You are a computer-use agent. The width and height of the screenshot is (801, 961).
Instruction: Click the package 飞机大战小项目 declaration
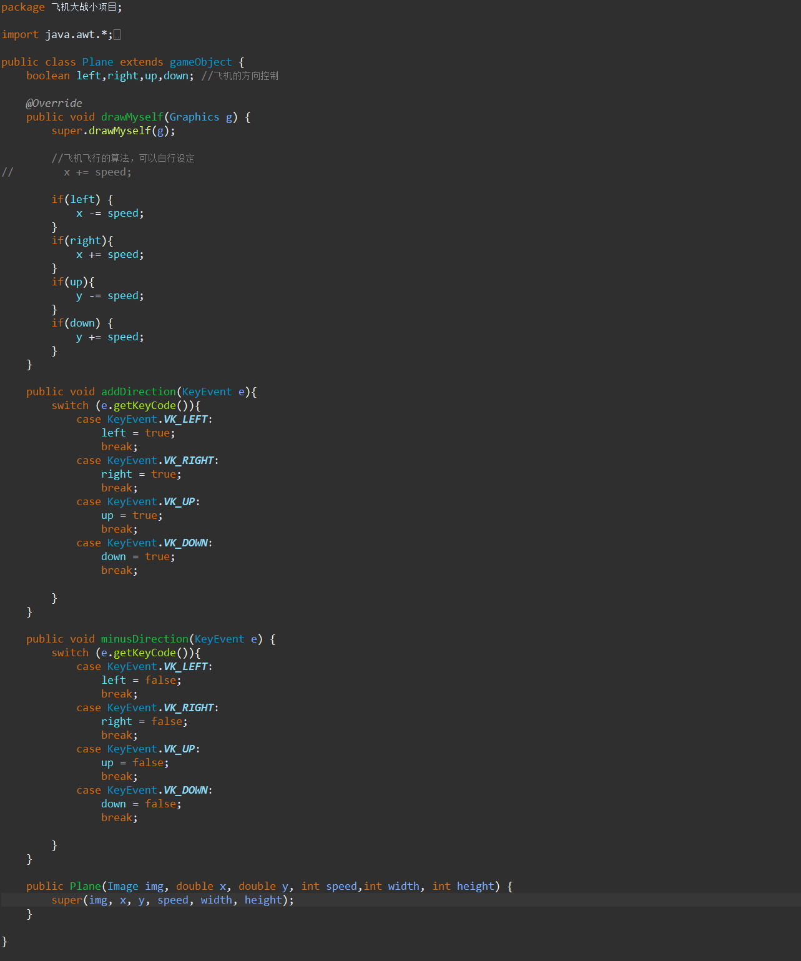[x=62, y=7]
